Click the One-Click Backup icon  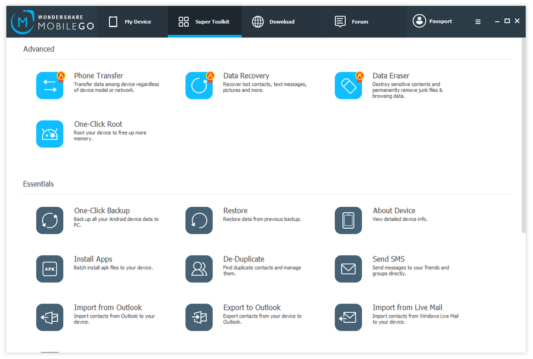click(x=50, y=220)
